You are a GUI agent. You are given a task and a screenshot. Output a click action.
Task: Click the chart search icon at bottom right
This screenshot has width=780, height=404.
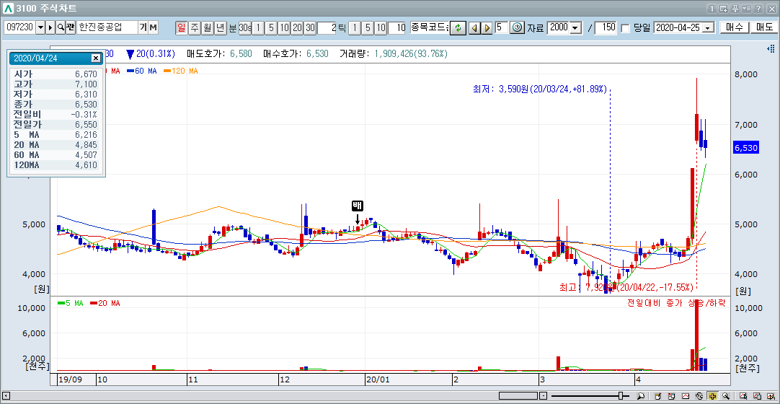click(743, 397)
